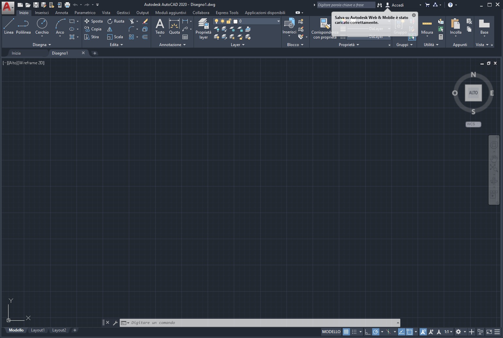Toggle object snap tracking in status bar

[401, 332]
